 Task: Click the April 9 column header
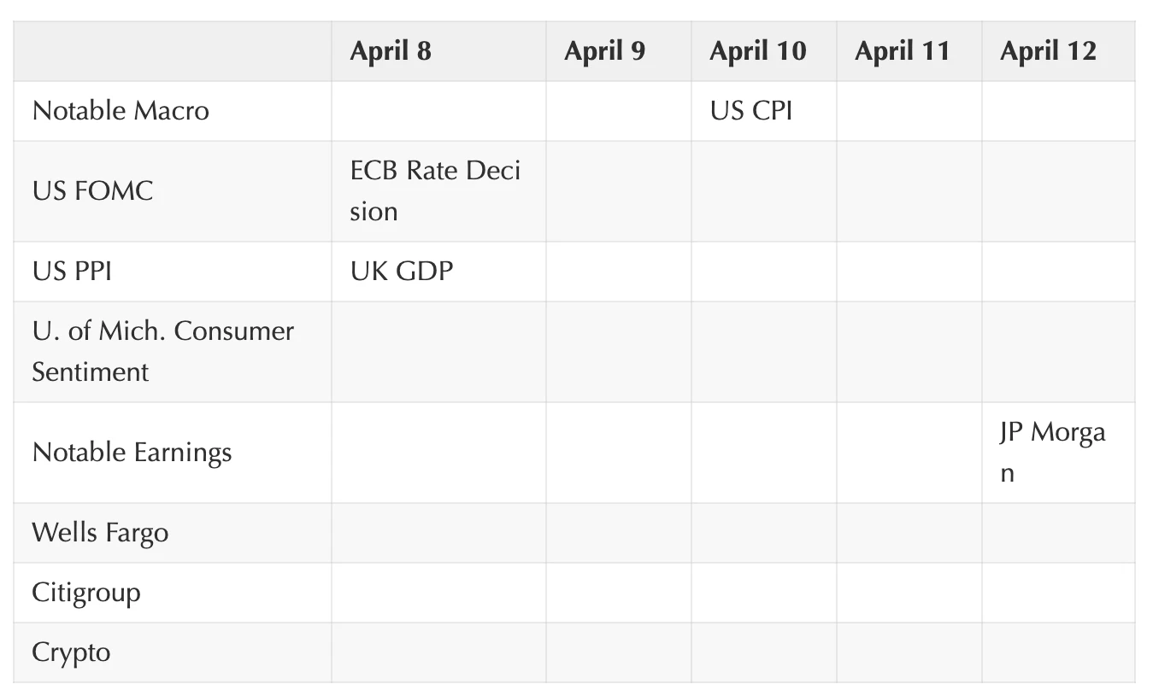(604, 51)
